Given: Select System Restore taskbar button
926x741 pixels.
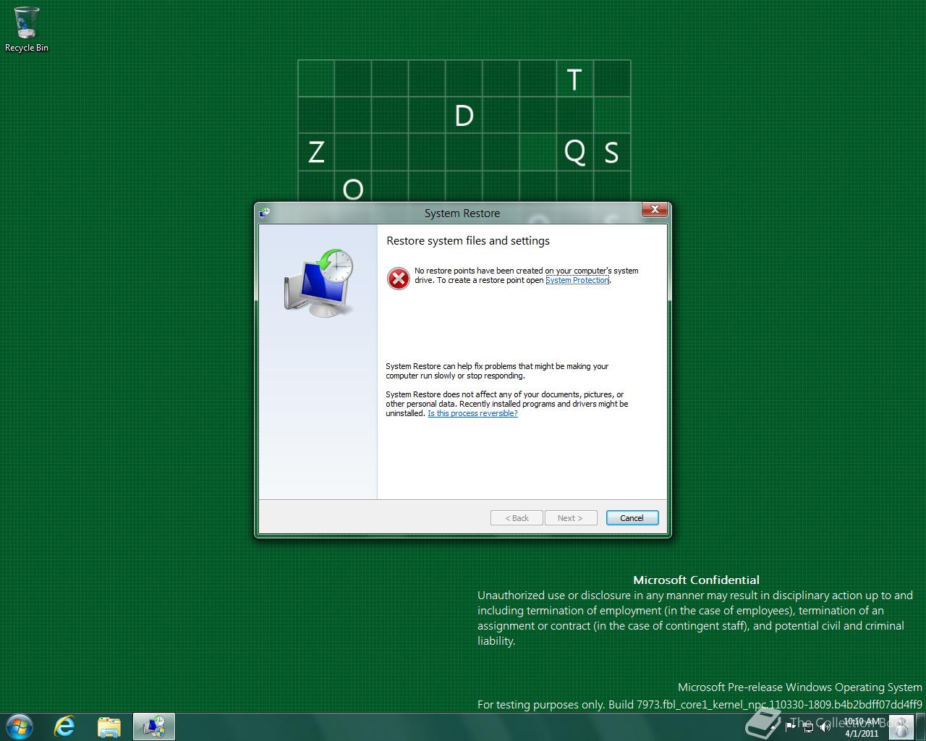Looking at the screenshot, I should [153, 727].
